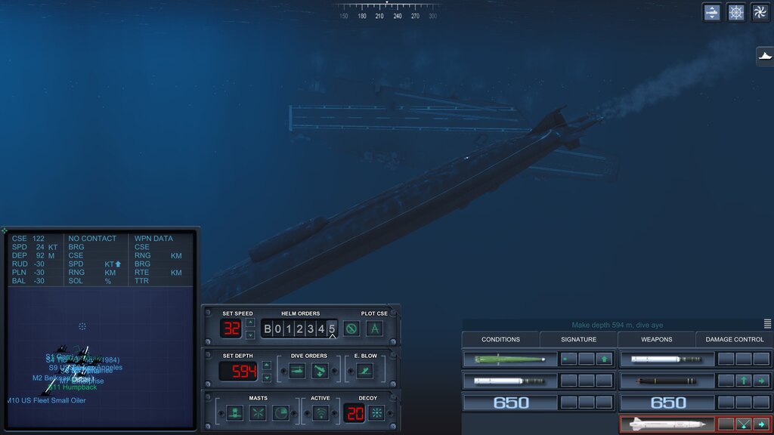Cancel plotted course icon
This screenshot has width=774, height=435.
(351, 329)
